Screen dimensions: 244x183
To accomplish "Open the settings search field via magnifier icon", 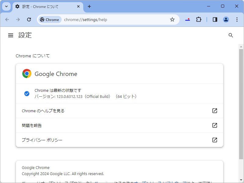I will (231, 35).
